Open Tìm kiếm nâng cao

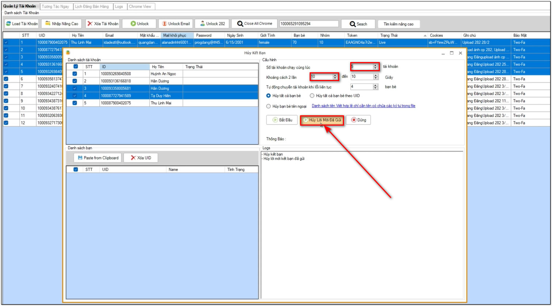pyautogui.click(x=398, y=24)
